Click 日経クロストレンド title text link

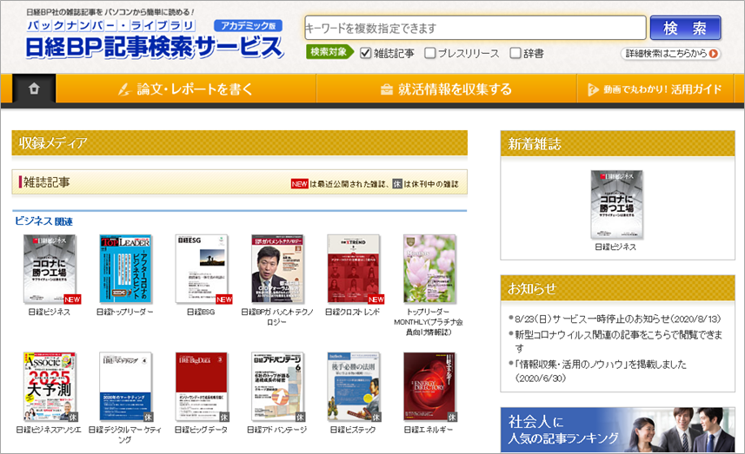(353, 312)
